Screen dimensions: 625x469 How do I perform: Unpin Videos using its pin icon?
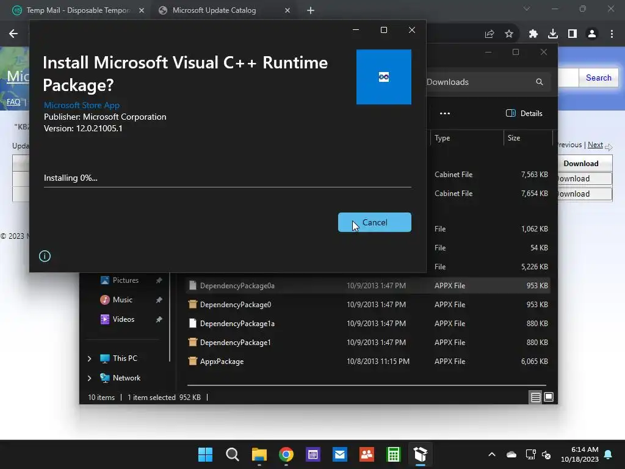(159, 319)
